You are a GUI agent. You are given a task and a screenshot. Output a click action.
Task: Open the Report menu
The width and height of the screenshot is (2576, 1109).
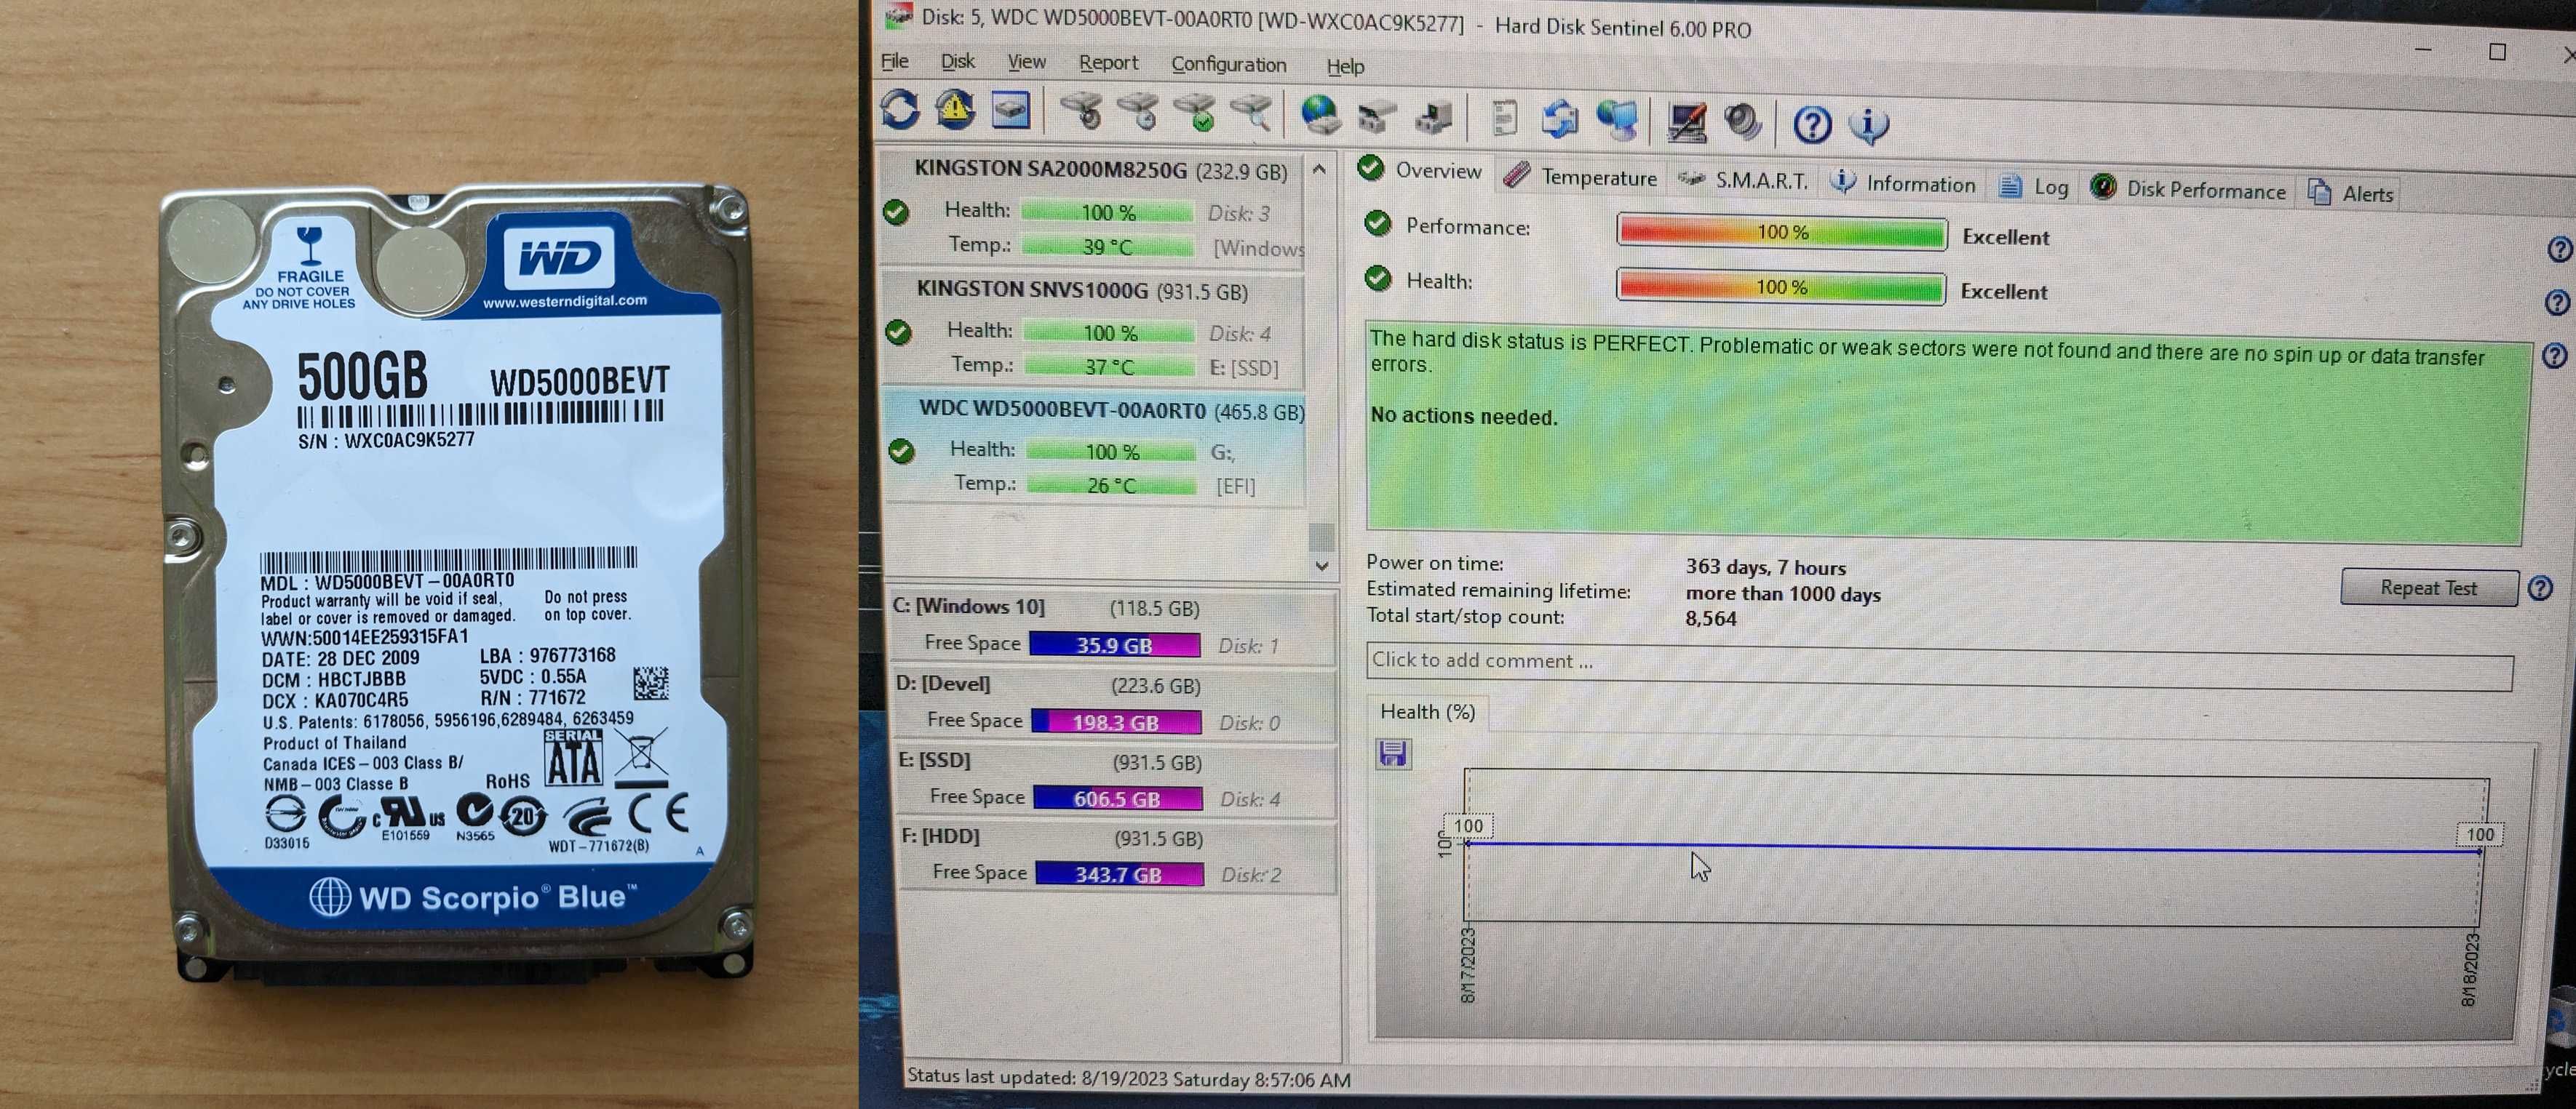[x=1104, y=63]
